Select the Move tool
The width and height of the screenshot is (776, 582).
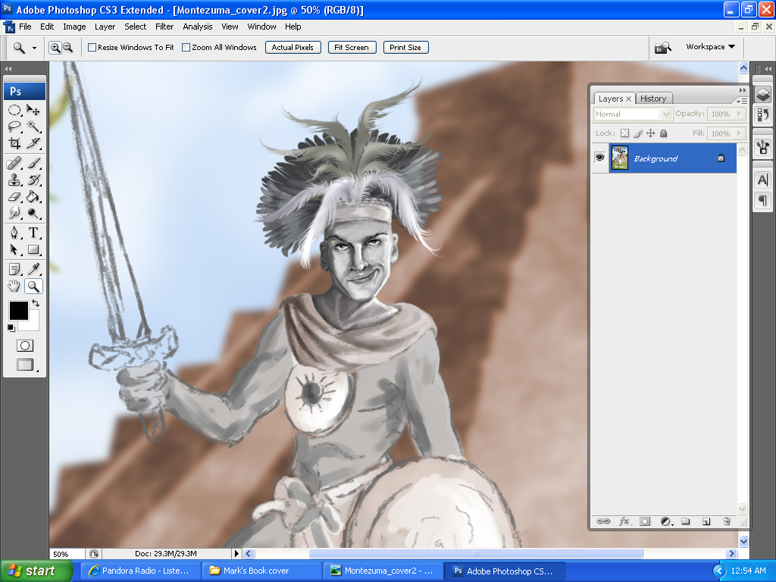(33, 110)
